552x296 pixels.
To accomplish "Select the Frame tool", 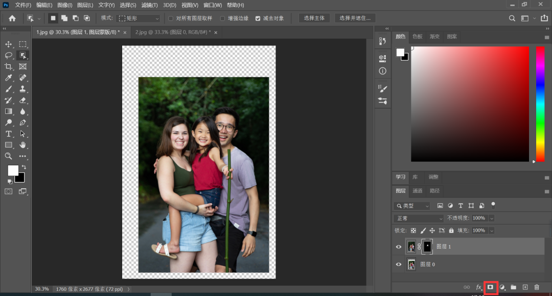I will pyautogui.click(x=23, y=66).
